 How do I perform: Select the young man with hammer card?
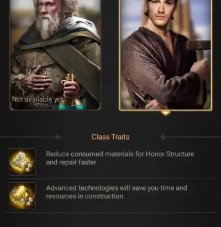(x=166, y=55)
